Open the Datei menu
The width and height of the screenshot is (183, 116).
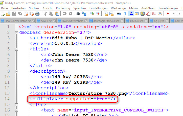point(4,8)
